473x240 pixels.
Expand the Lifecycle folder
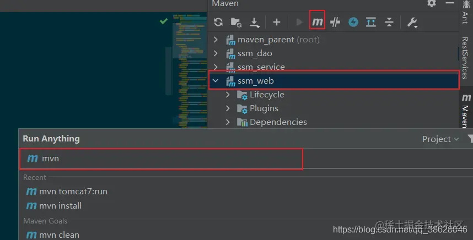point(228,95)
